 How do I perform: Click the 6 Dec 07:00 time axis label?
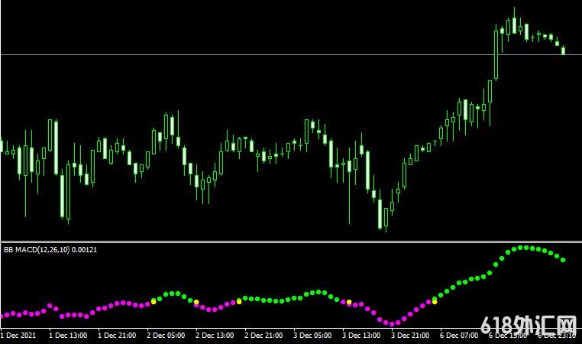coord(459,335)
